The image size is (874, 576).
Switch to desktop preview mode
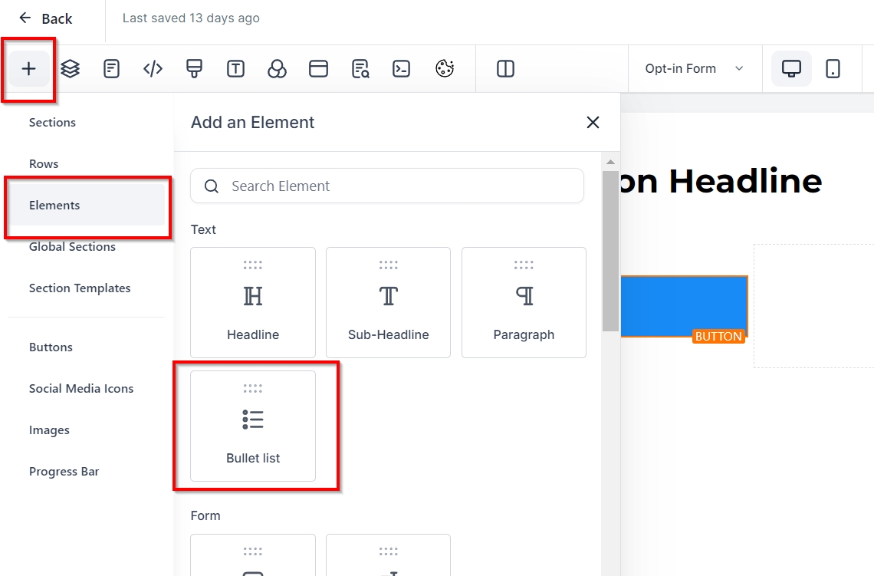[791, 69]
